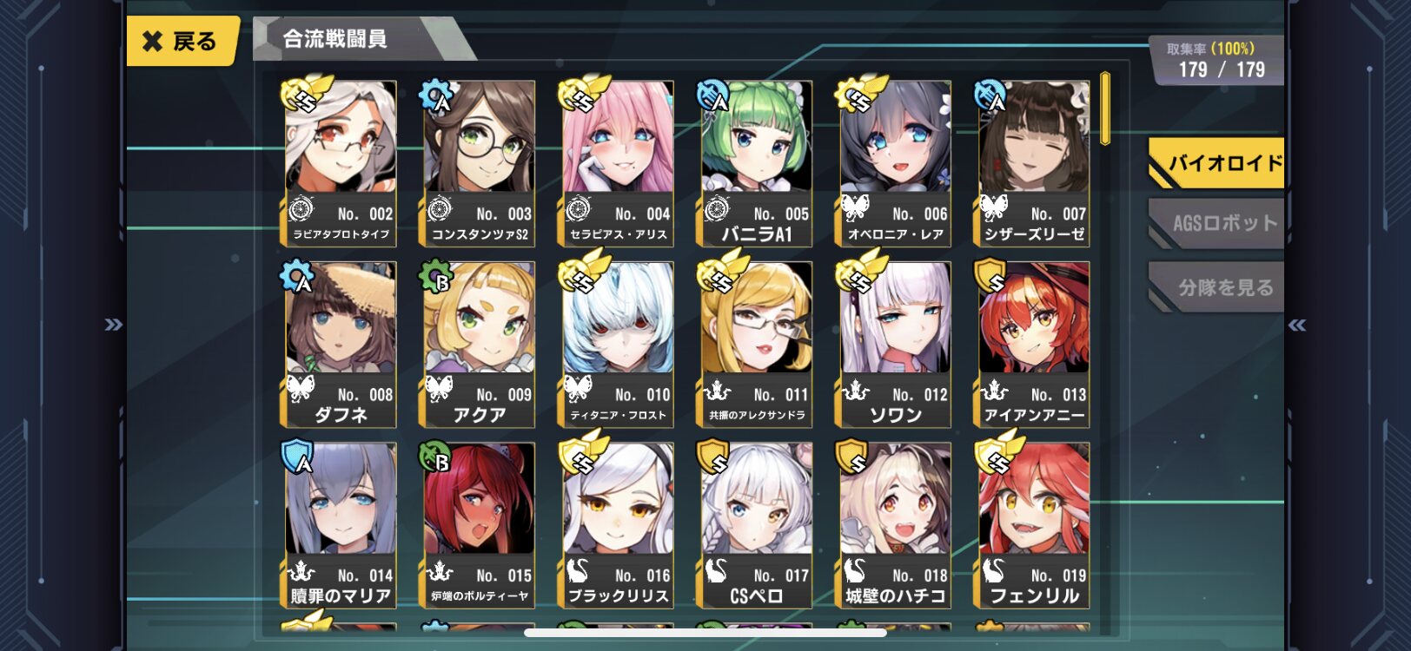Viewport: 1411px width, 651px height.
Task: Click the 179 / 179 collection rate indicator
Action: pos(1222,69)
